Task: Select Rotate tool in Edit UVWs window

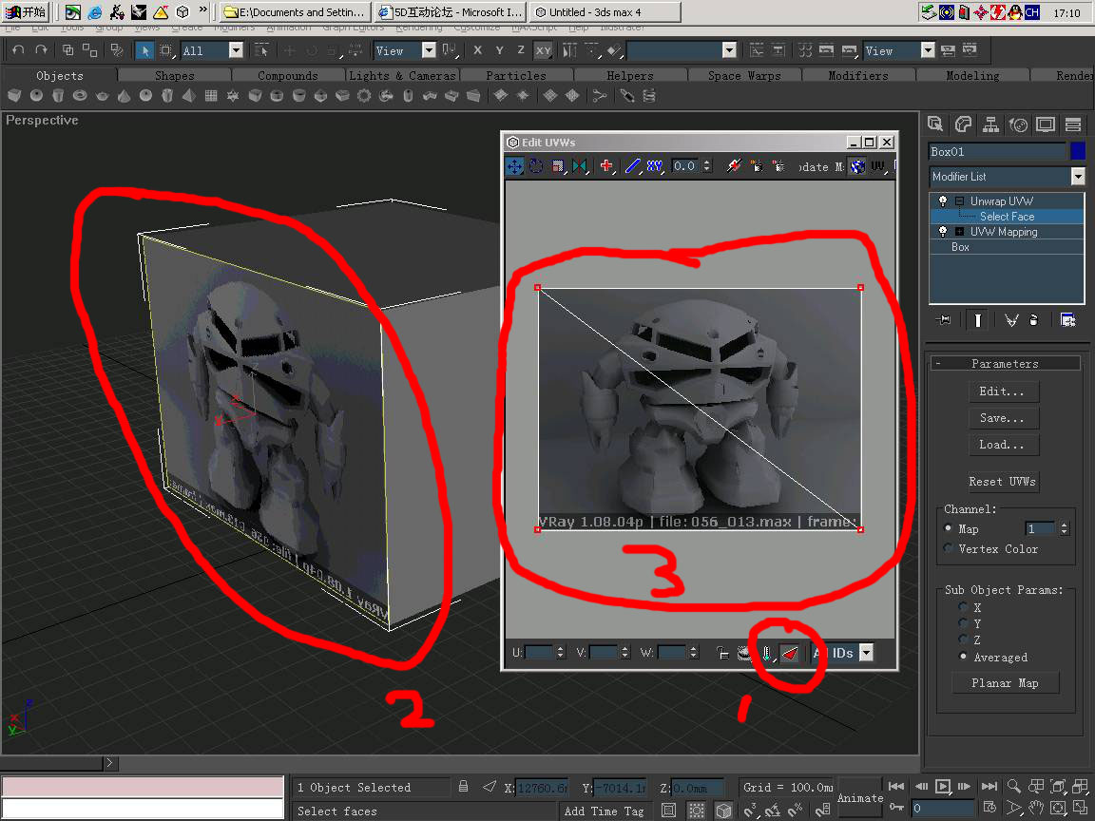Action: tap(536, 166)
